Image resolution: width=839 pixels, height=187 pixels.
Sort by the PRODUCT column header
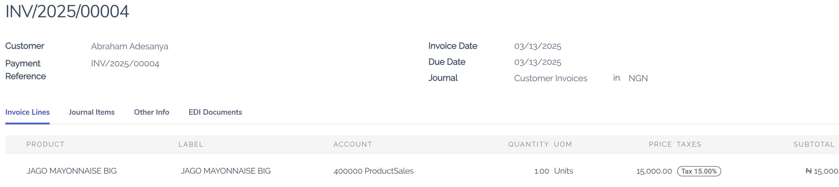(45, 144)
